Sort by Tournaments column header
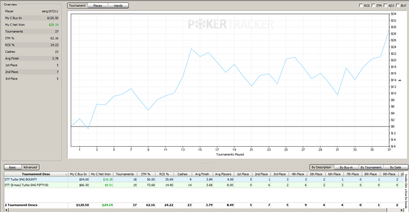This screenshot has width=409, height=212. pos(124,174)
